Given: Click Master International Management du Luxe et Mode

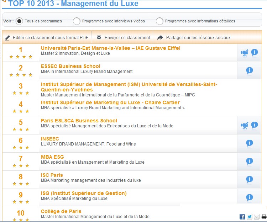Looking at the screenshot, I should [x=95, y=217].
